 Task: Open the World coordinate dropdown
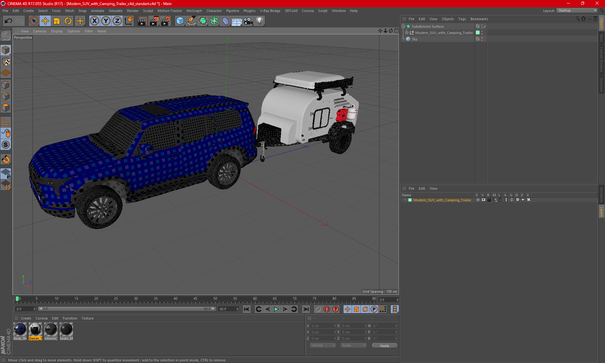coord(323,345)
